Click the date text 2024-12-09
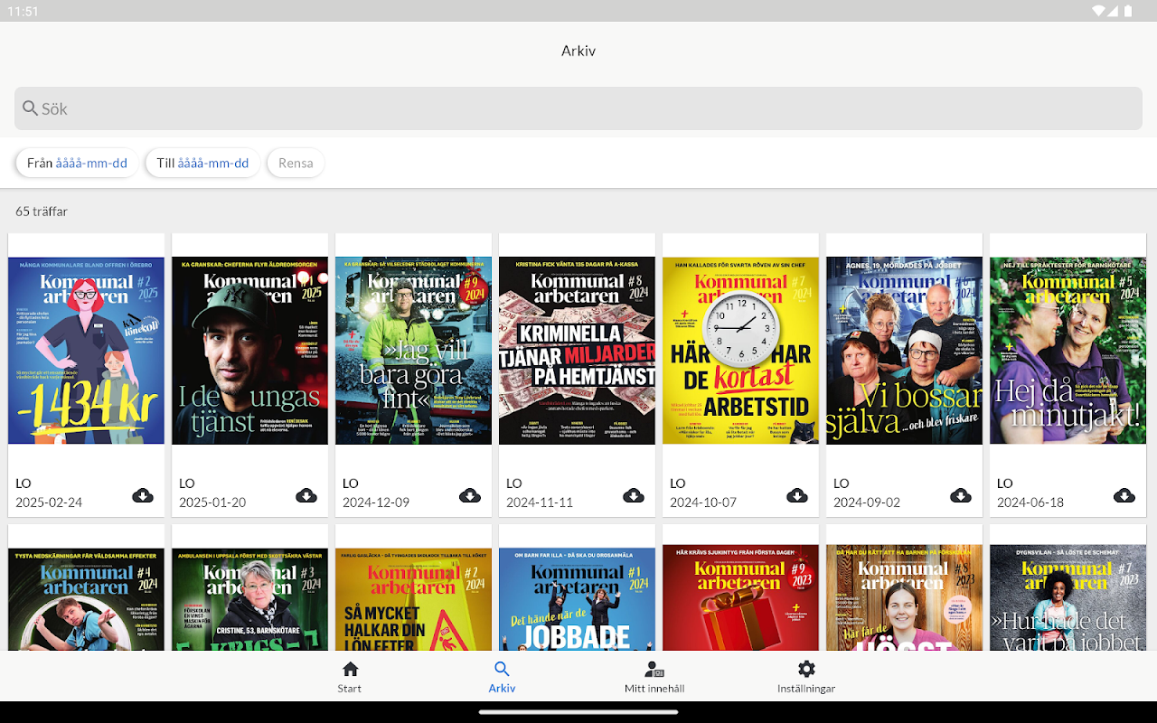 click(376, 502)
